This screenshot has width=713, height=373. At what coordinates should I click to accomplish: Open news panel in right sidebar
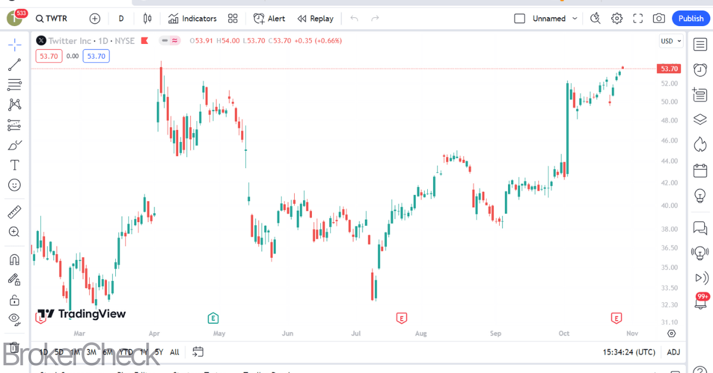(x=700, y=94)
